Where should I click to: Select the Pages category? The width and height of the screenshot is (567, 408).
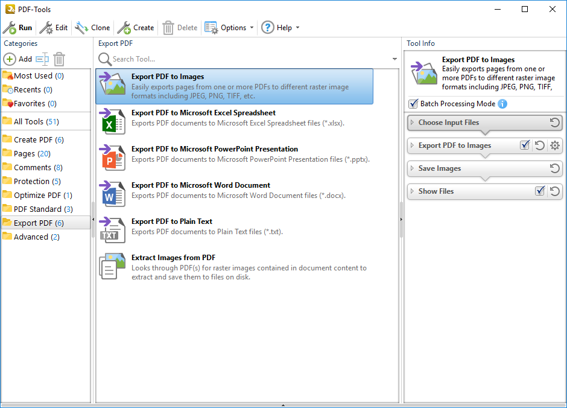[x=24, y=153]
